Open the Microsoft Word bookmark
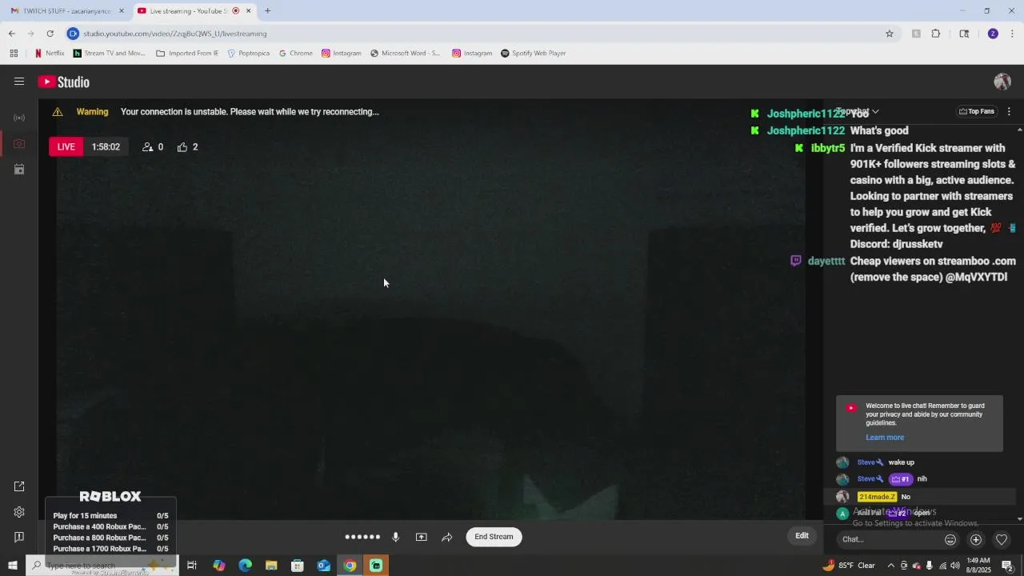This screenshot has width=1024, height=576. pos(405,54)
